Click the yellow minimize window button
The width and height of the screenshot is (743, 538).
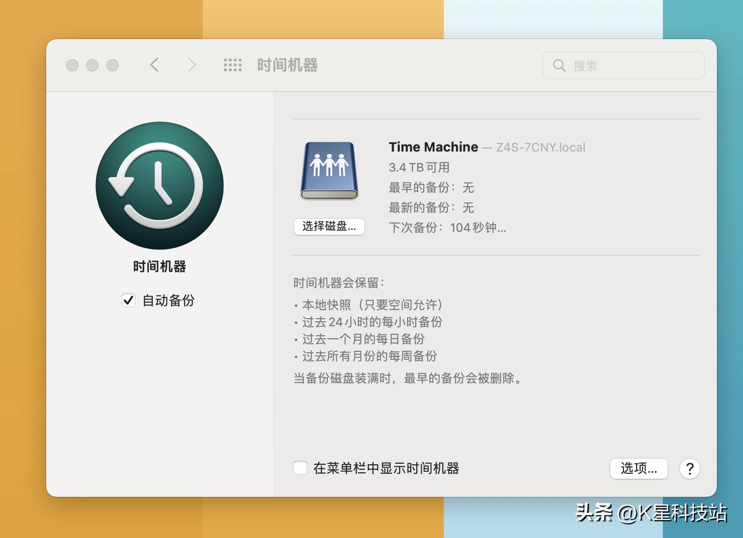point(92,65)
